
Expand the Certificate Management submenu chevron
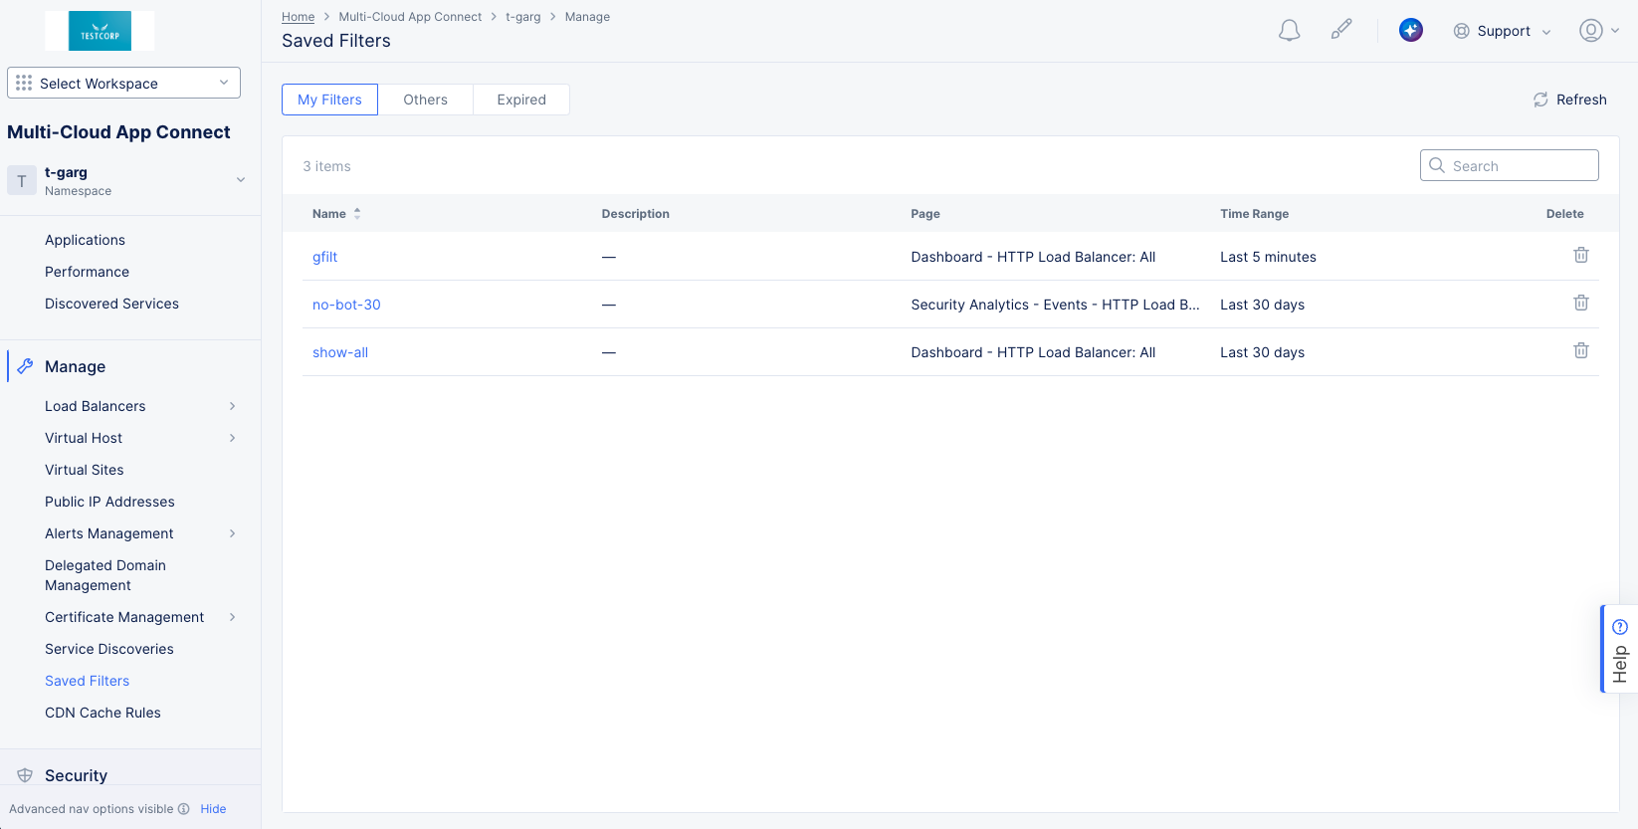click(x=233, y=617)
